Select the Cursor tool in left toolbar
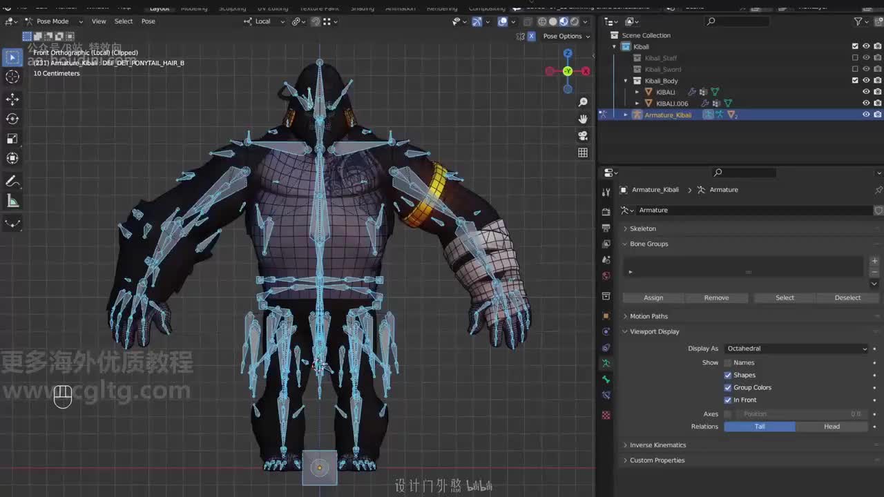884x497 pixels. 12,77
